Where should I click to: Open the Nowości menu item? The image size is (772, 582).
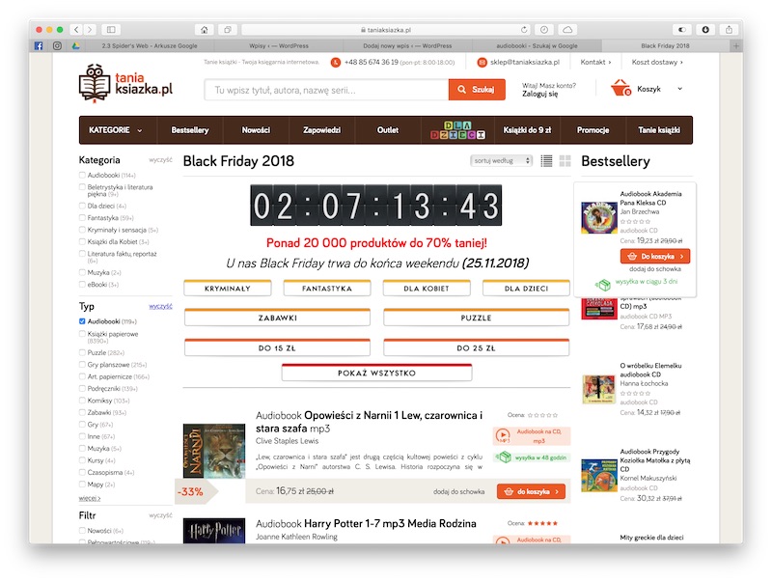click(256, 130)
